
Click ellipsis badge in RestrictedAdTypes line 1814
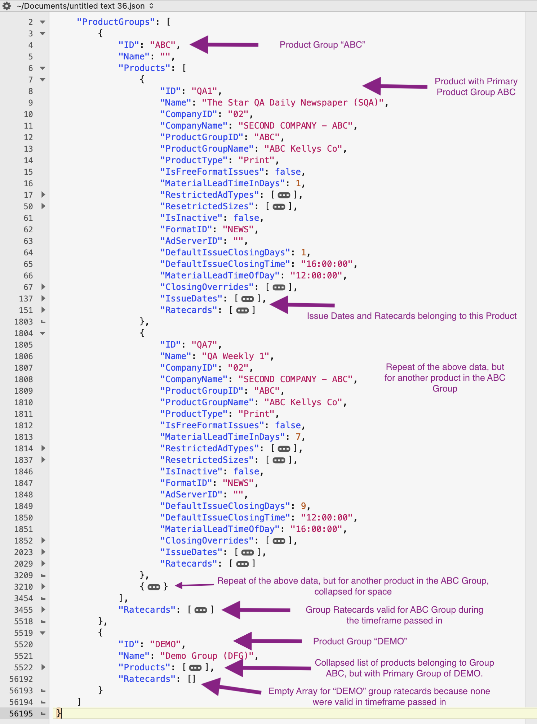tap(284, 449)
